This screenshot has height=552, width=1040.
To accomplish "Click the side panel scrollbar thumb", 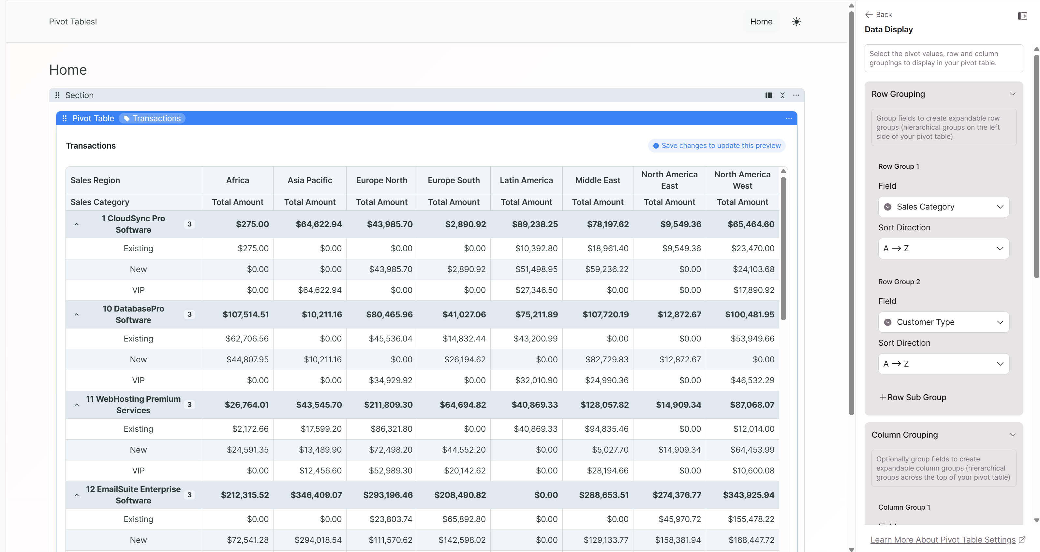I will point(1036,166).
